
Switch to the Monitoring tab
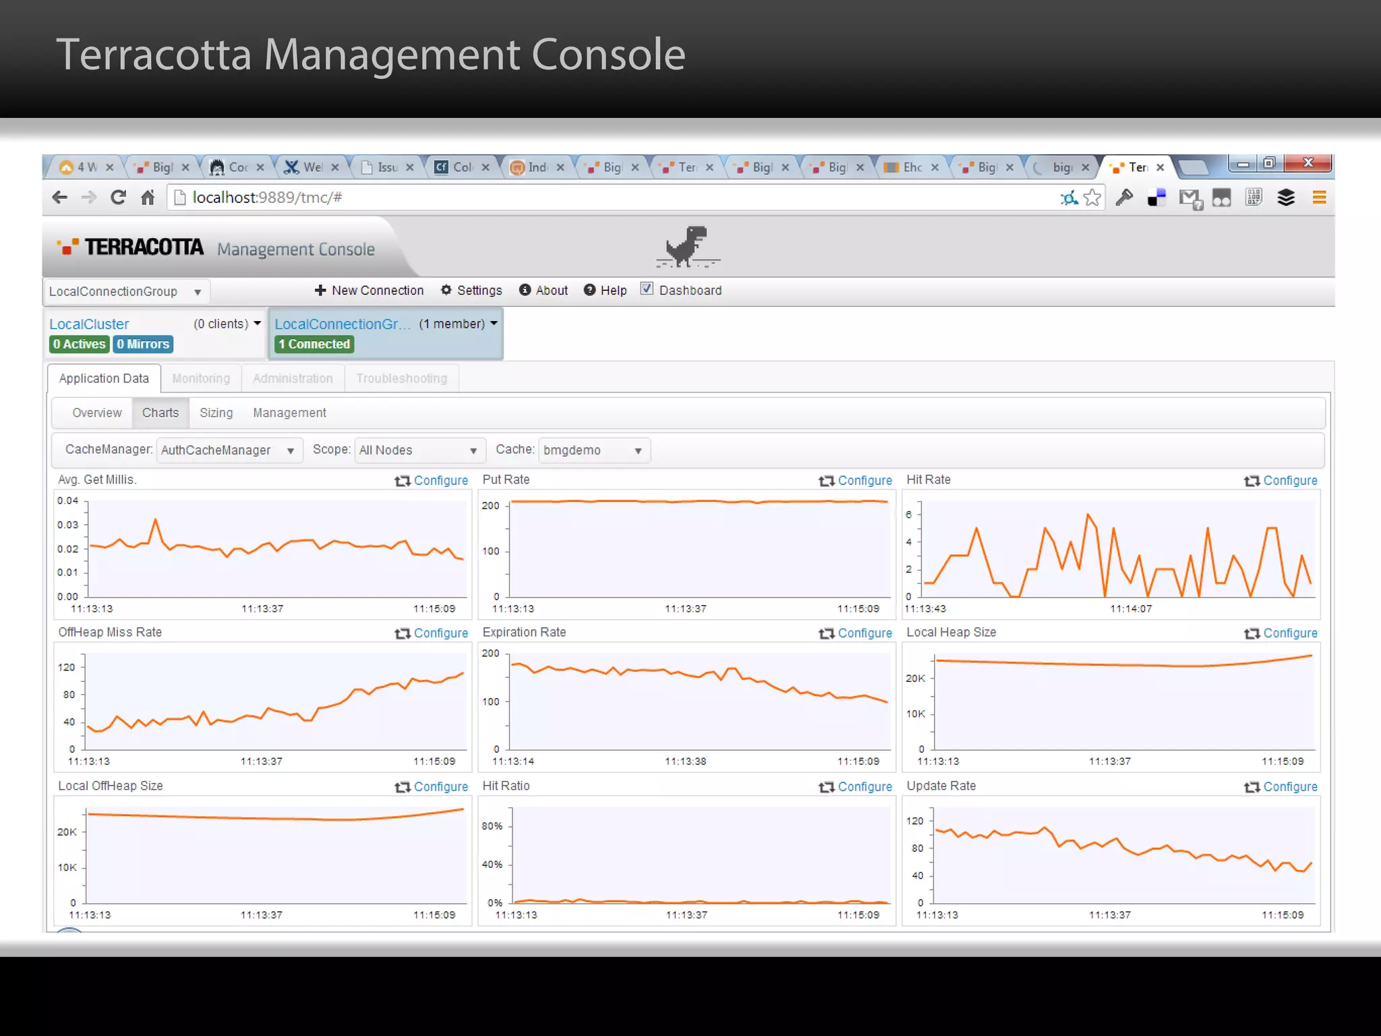point(201,378)
